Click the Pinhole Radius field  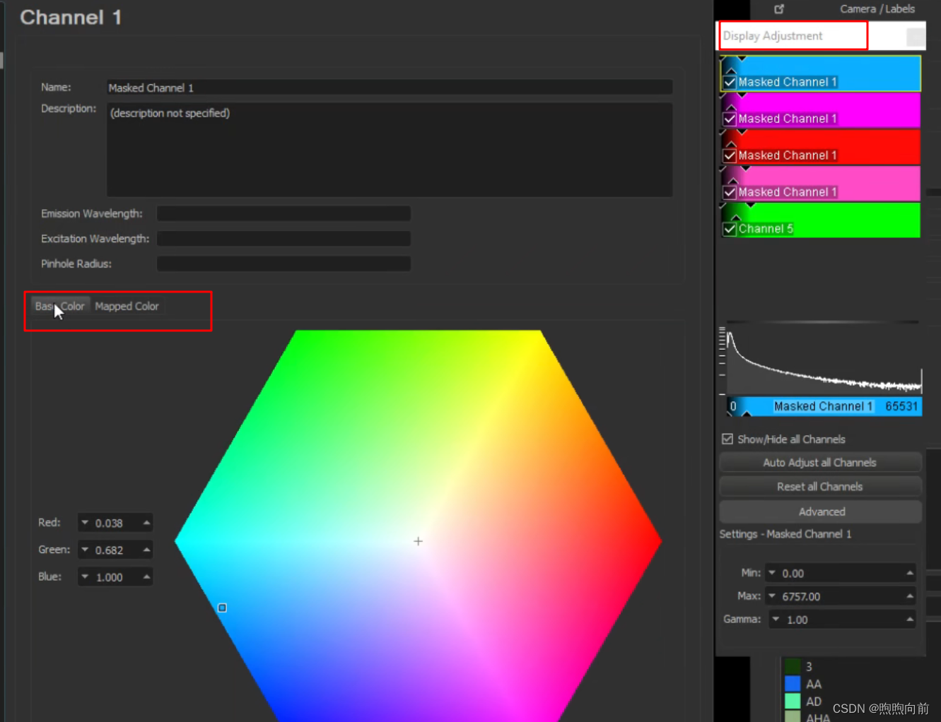click(284, 264)
